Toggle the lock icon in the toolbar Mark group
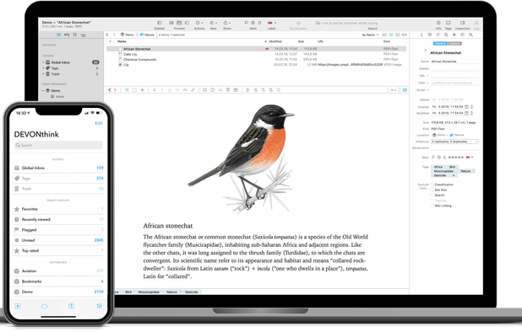Image resolution: width=522 pixels, height=332 pixels. pos(259,23)
